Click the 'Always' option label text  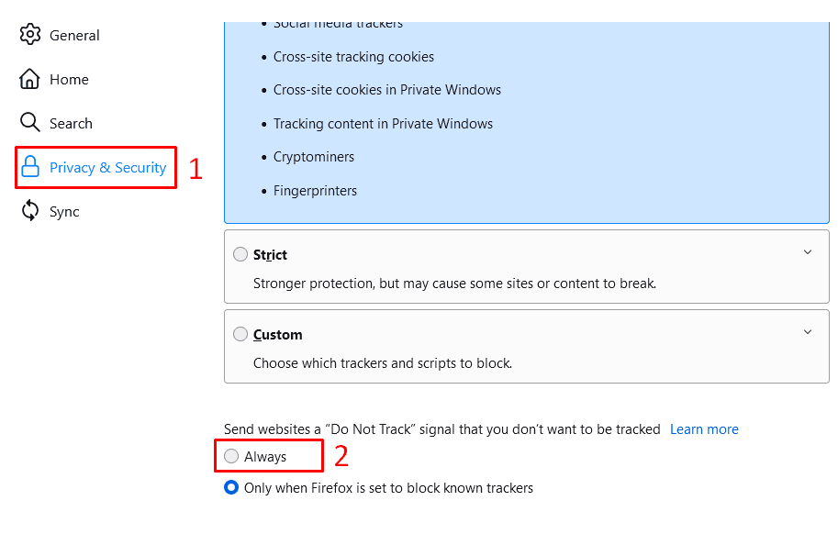tap(265, 457)
